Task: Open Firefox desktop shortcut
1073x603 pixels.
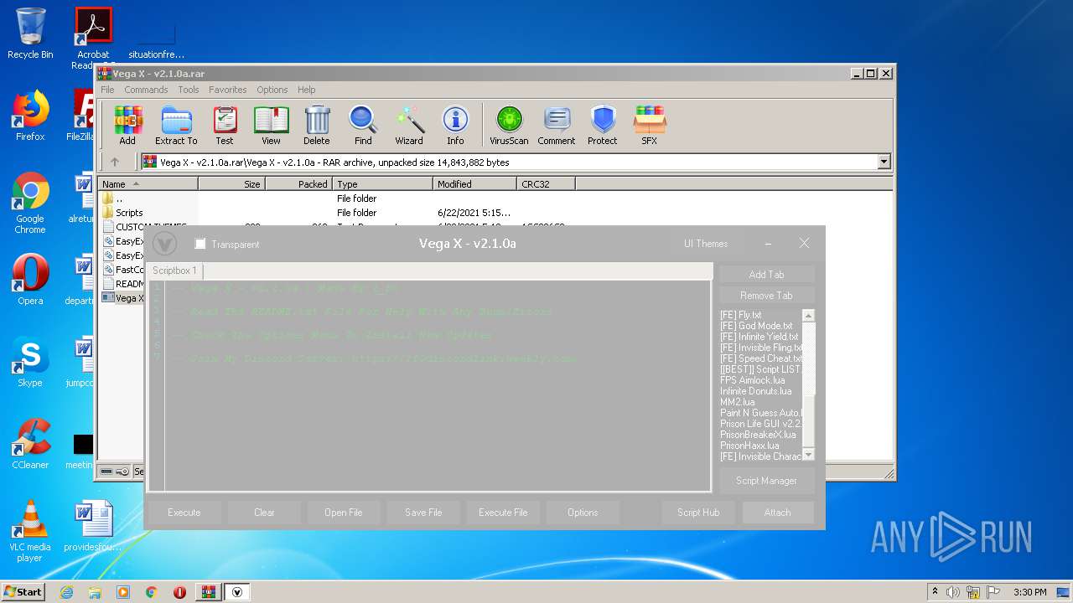Action: pyautogui.click(x=30, y=116)
